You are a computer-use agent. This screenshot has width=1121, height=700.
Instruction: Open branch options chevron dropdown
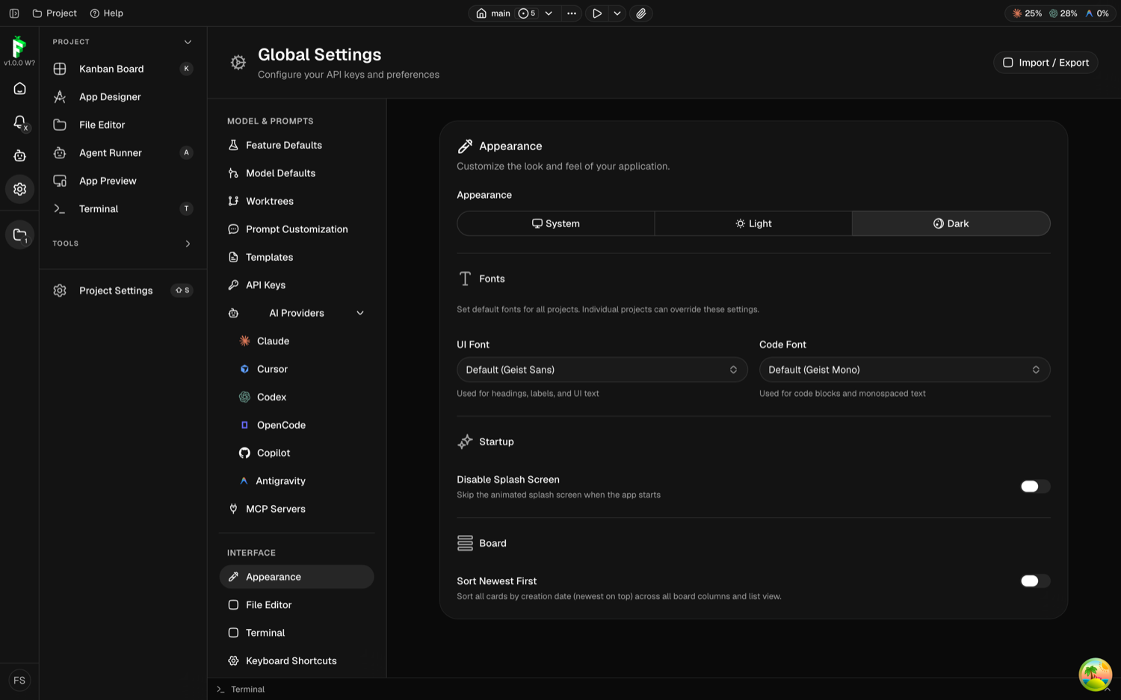pyautogui.click(x=549, y=13)
